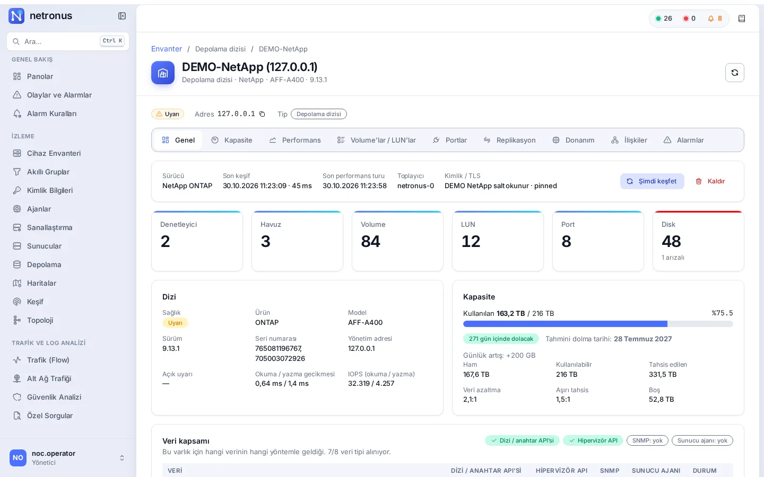The height and width of the screenshot is (477, 764).
Task: Open the Replikasyon tab
Action: click(x=510, y=140)
